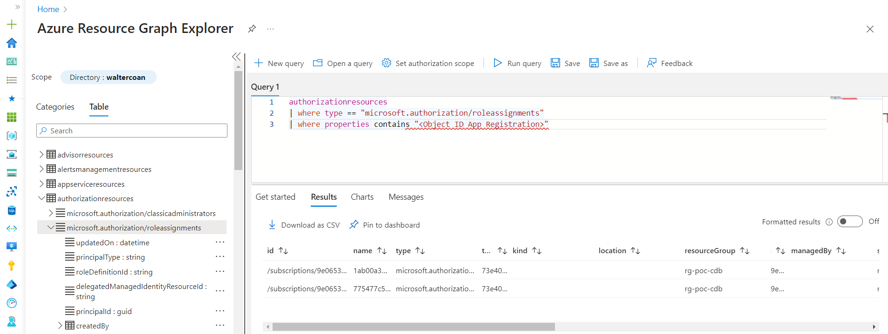Open the Resource groups cube icon
The width and height of the screenshot is (888, 334).
pos(12,136)
